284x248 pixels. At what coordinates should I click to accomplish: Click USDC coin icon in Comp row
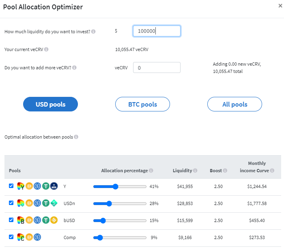37,237
